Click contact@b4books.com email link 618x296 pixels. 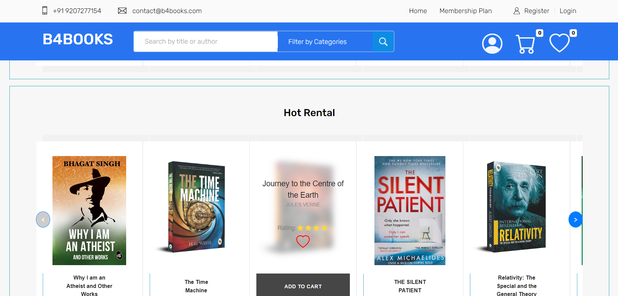point(167,11)
